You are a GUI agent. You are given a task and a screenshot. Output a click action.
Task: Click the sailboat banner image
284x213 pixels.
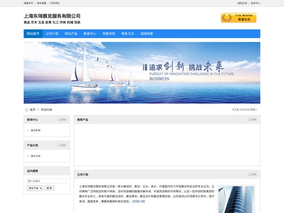point(142,73)
